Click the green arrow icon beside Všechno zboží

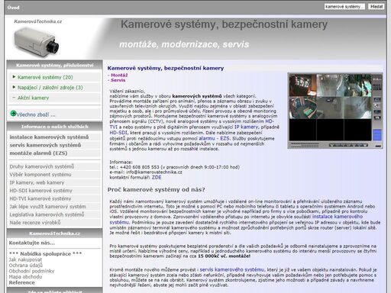pos(13,114)
